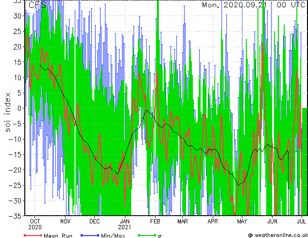Select the JUN month label
The height and width of the screenshot is (238, 308).
click(x=272, y=221)
